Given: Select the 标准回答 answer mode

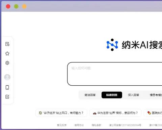Looking at the screenshot, I should (x=112, y=95).
